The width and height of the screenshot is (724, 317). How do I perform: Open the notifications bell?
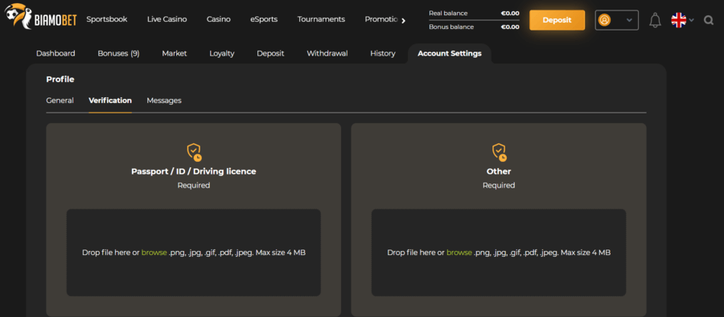click(x=655, y=20)
